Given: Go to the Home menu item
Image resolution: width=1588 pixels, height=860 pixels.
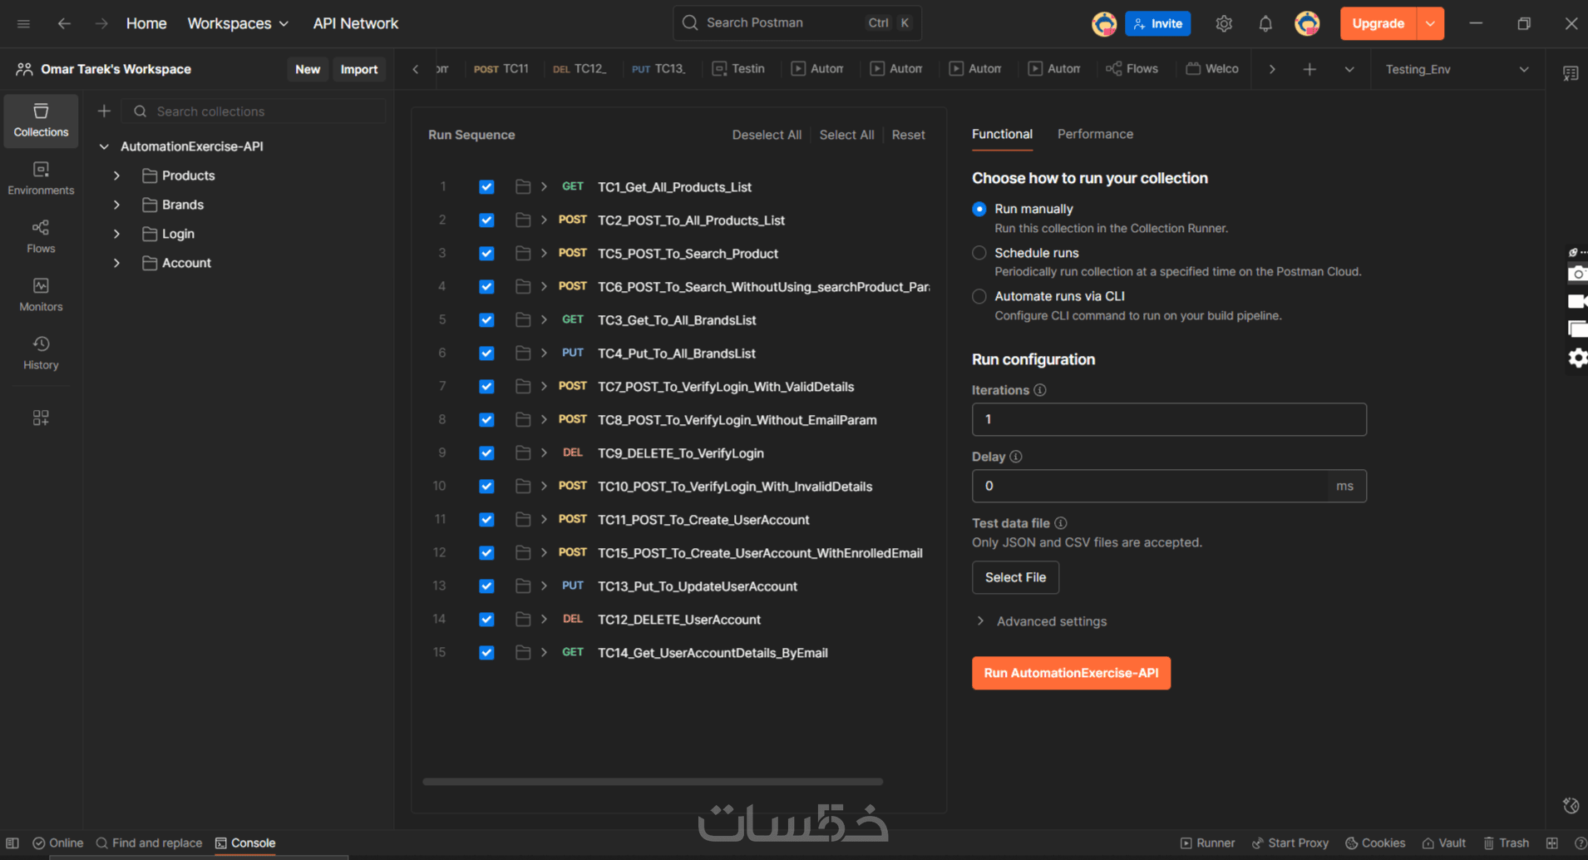Looking at the screenshot, I should point(146,23).
